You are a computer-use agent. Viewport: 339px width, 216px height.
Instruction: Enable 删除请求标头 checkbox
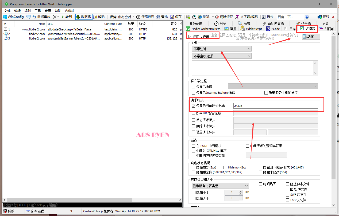[194, 126]
